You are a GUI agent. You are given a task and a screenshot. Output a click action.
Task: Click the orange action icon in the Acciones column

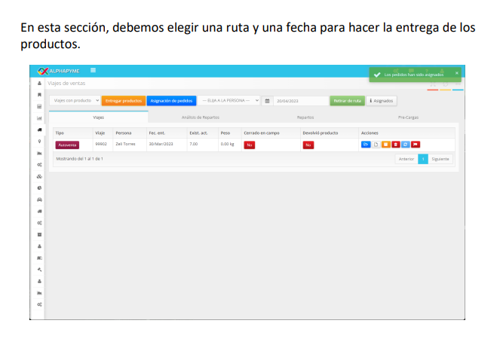click(x=386, y=144)
